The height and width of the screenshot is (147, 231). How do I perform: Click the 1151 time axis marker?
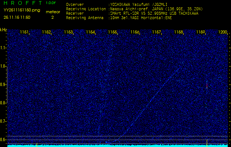coord(25,32)
